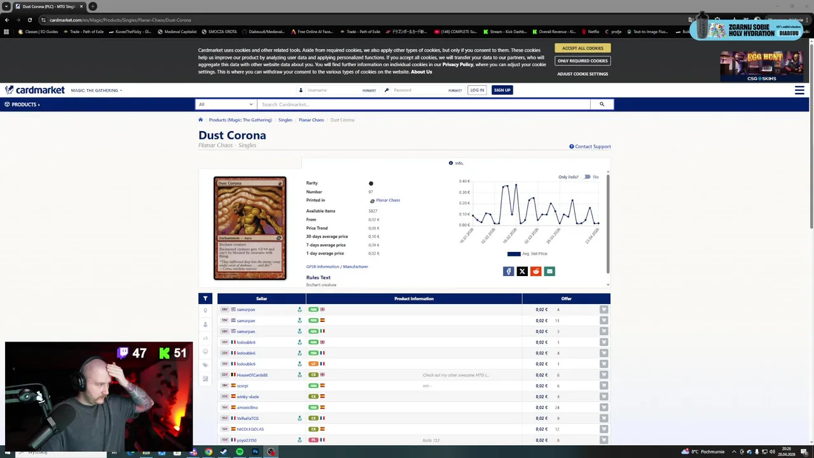Open seller ValhallaTCG profile
Screen dimensions: 814x458
[x=247, y=418]
